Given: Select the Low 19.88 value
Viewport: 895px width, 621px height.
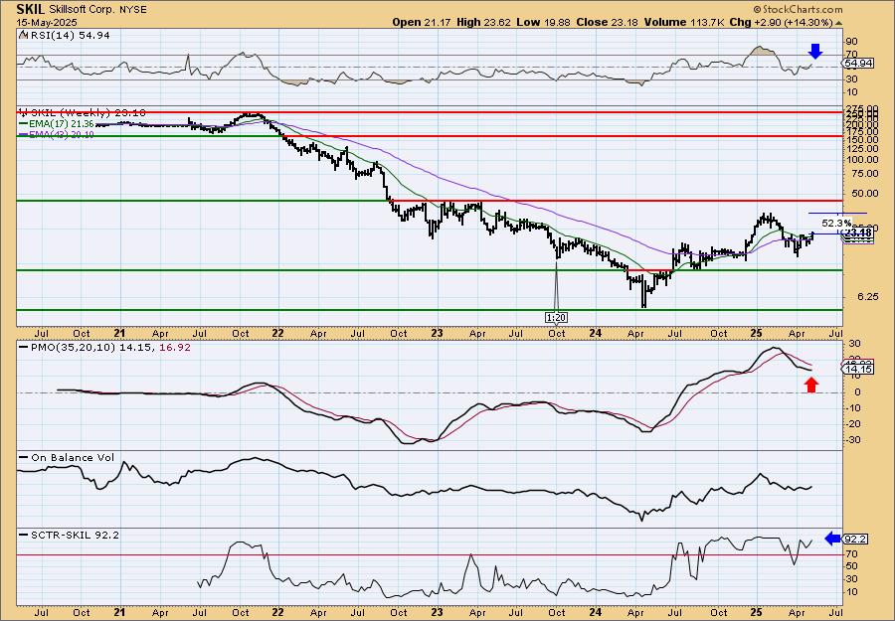Looking at the screenshot, I should point(542,22).
